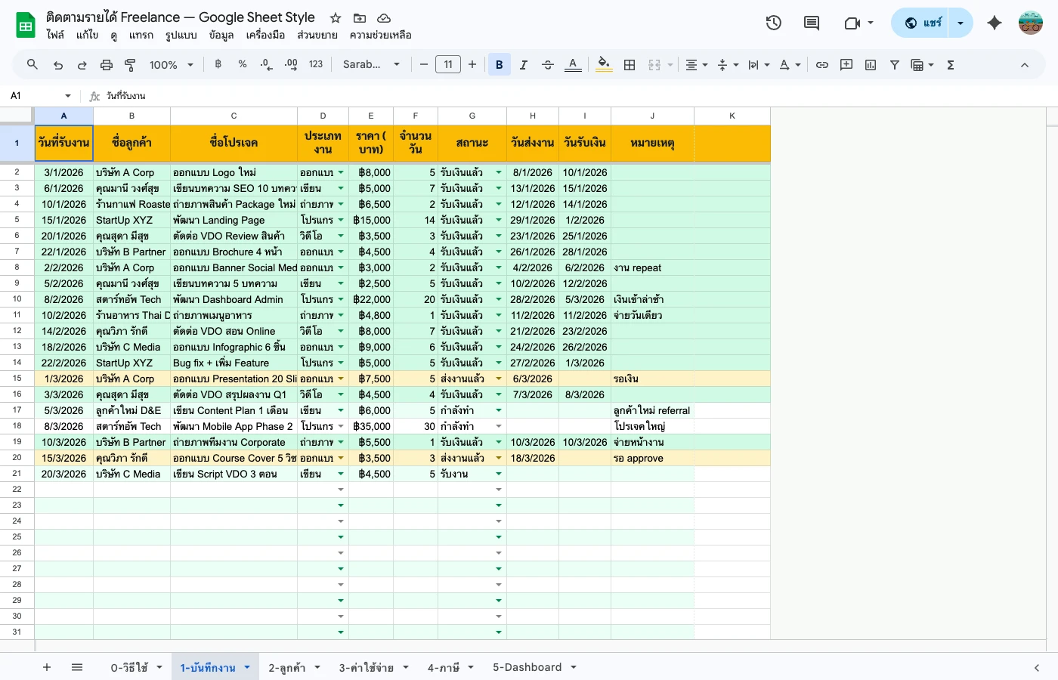Toggle italic formatting
The width and height of the screenshot is (1058, 680).
coord(523,65)
